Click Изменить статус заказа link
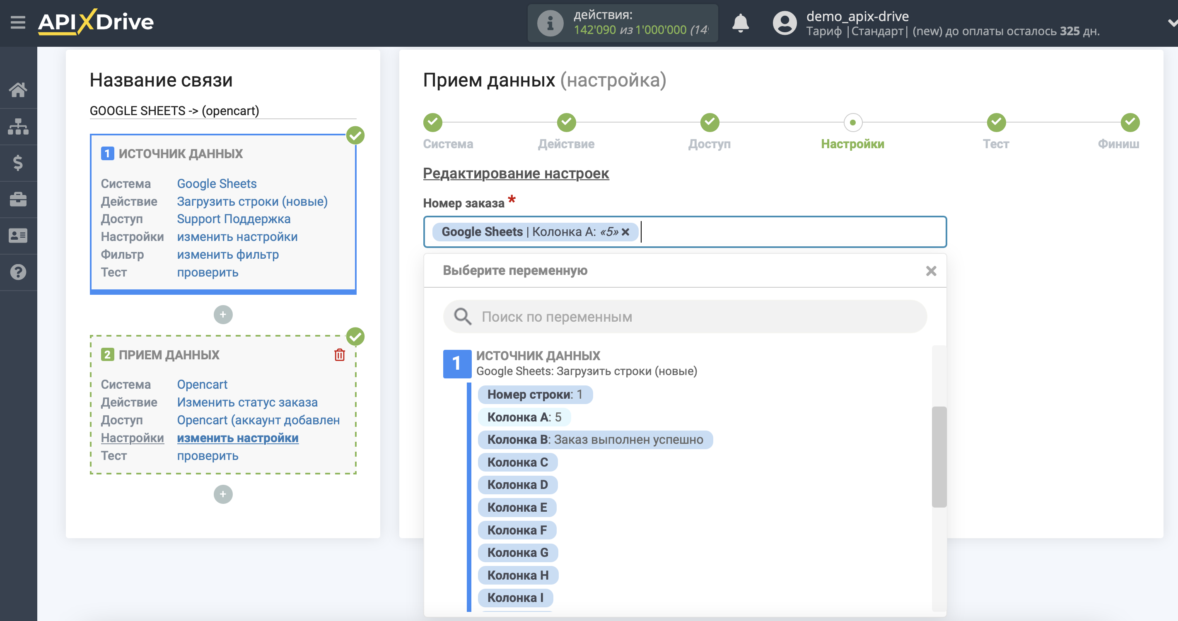 [247, 402]
